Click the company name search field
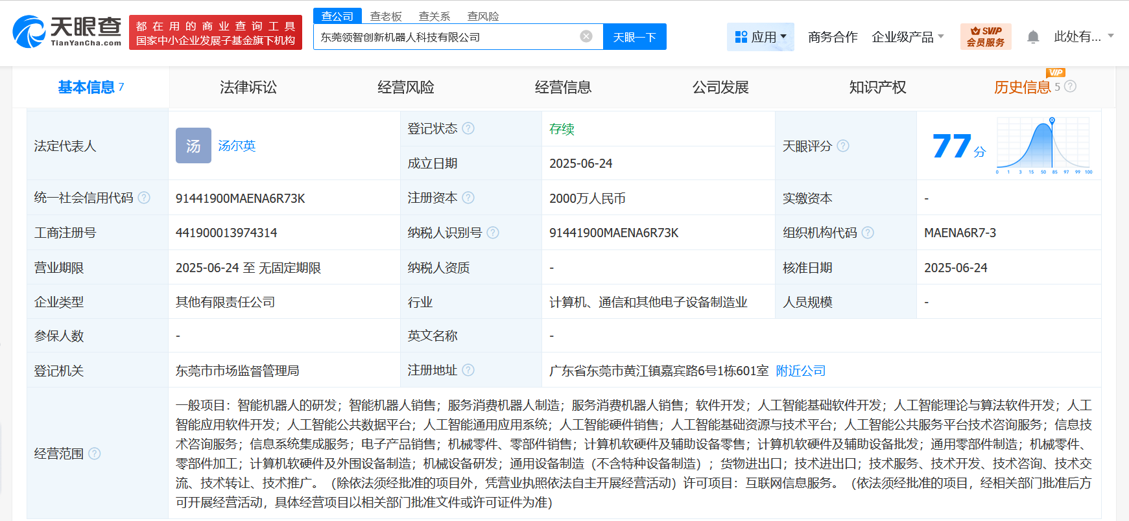This screenshot has width=1129, height=521. (x=447, y=37)
